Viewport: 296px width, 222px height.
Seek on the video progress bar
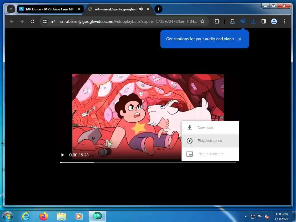(148, 162)
